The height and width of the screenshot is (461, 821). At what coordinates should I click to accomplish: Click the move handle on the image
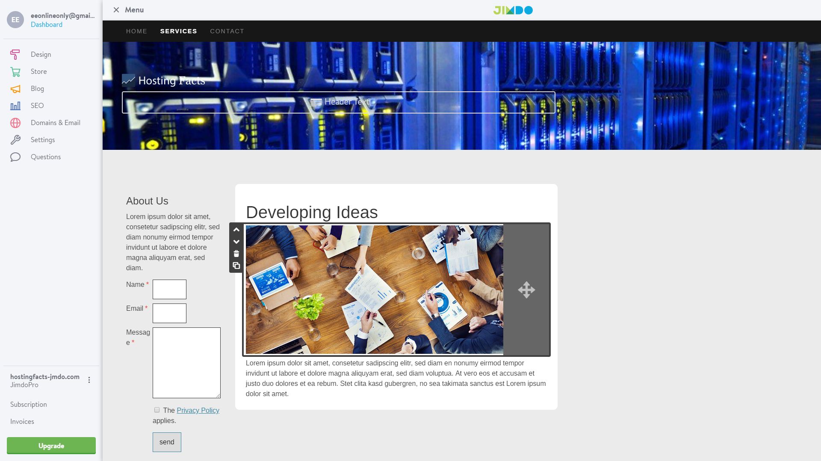[x=526, y=290]
